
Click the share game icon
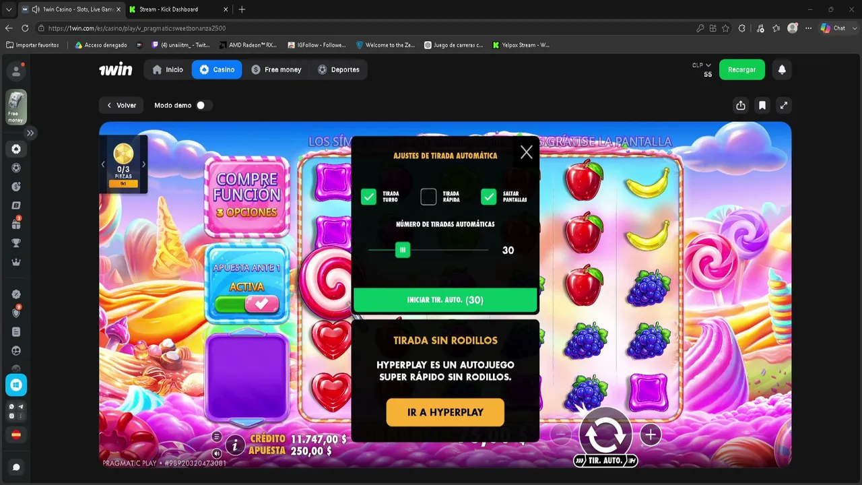(741, 105)
